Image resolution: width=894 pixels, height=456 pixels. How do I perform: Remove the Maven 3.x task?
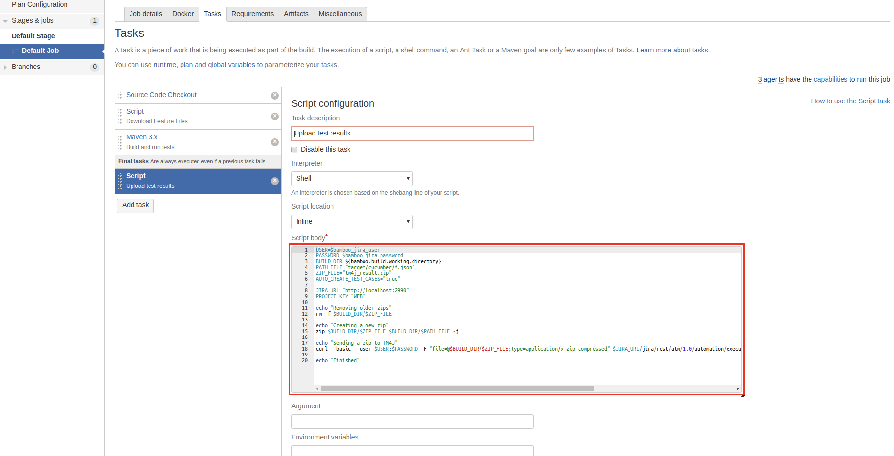(275, 142)
